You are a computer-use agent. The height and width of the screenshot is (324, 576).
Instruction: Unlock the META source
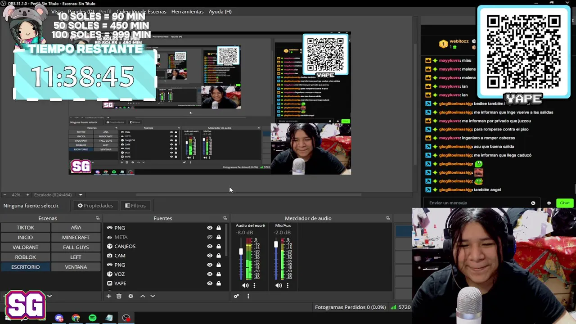219,237
